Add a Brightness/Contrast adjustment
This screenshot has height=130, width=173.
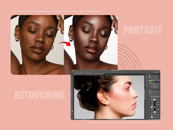151,84
